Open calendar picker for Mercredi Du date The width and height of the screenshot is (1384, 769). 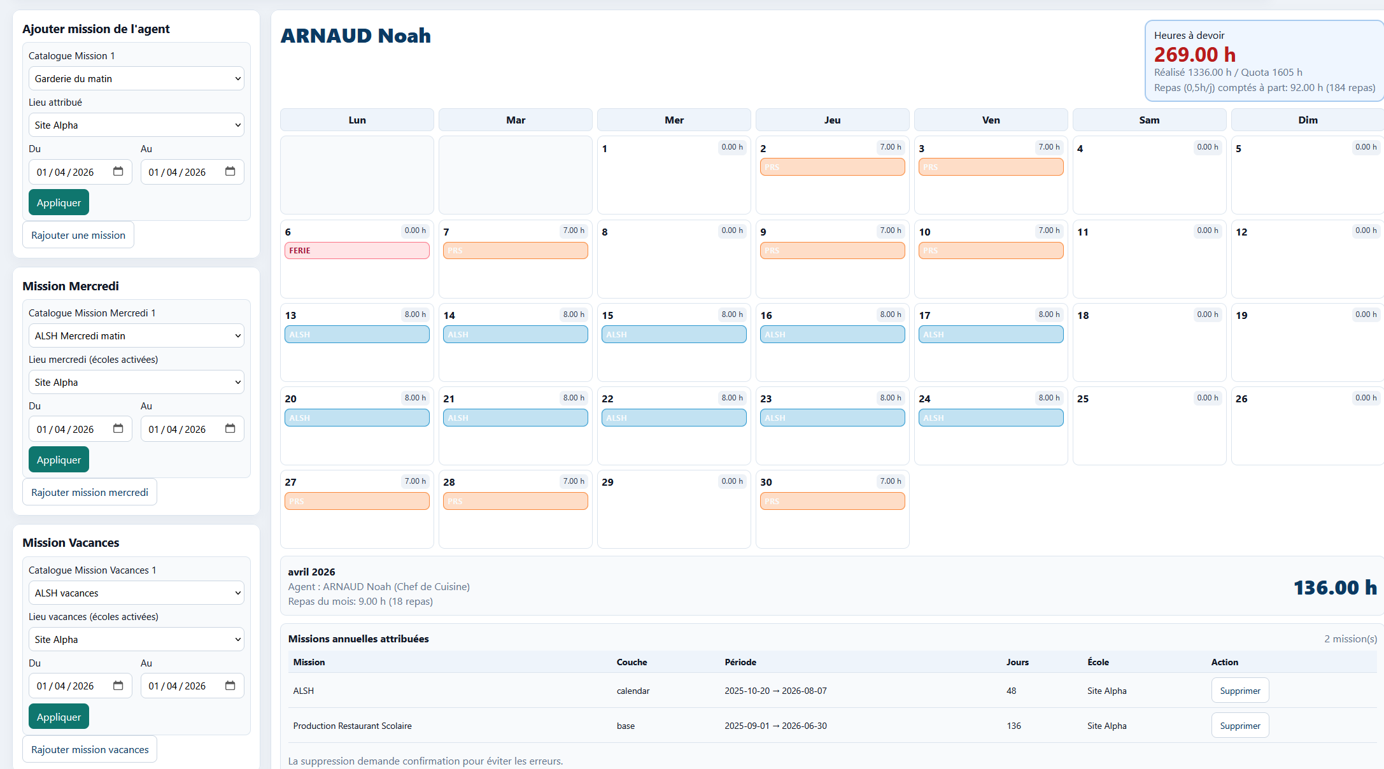[x=118, y=428]
